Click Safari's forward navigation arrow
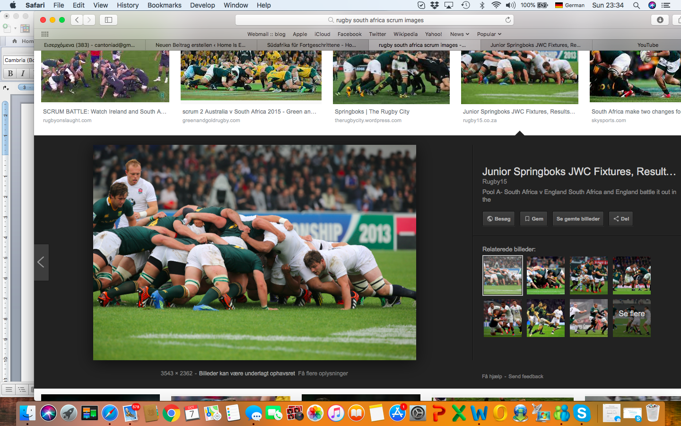The height and width of the screenshot is (426, 681). click(x=89, y=20)
